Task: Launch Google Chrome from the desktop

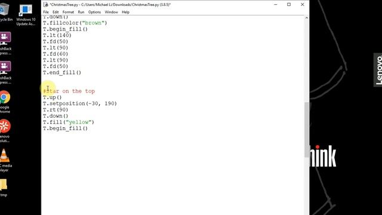Action: coord(5,102)
